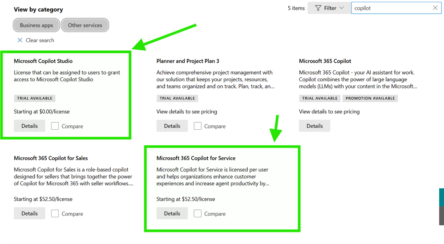Viewport: 444px width, 244px height.
Task: Click the X icon beside Clear search
Action: pos(20,40)
